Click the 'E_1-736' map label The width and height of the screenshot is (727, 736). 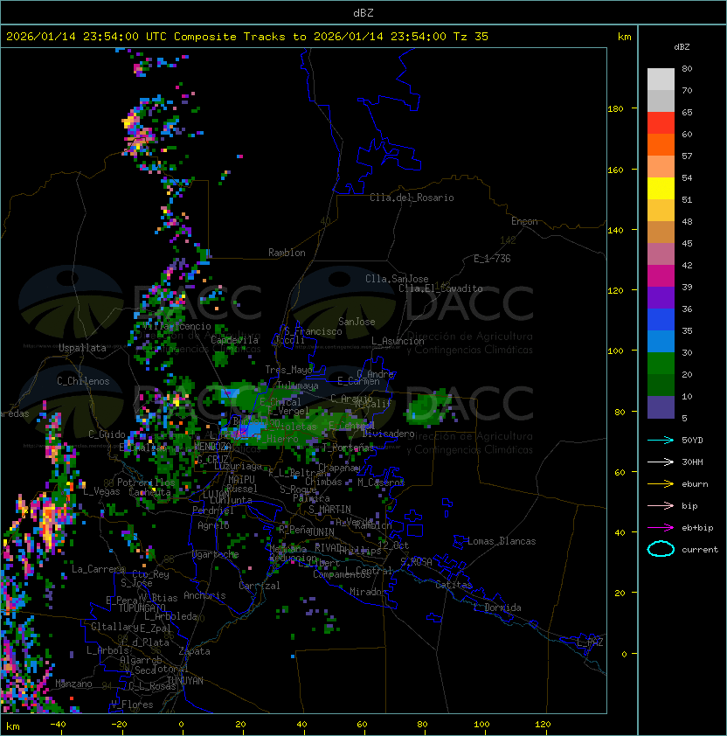click(x=492, y=259)
